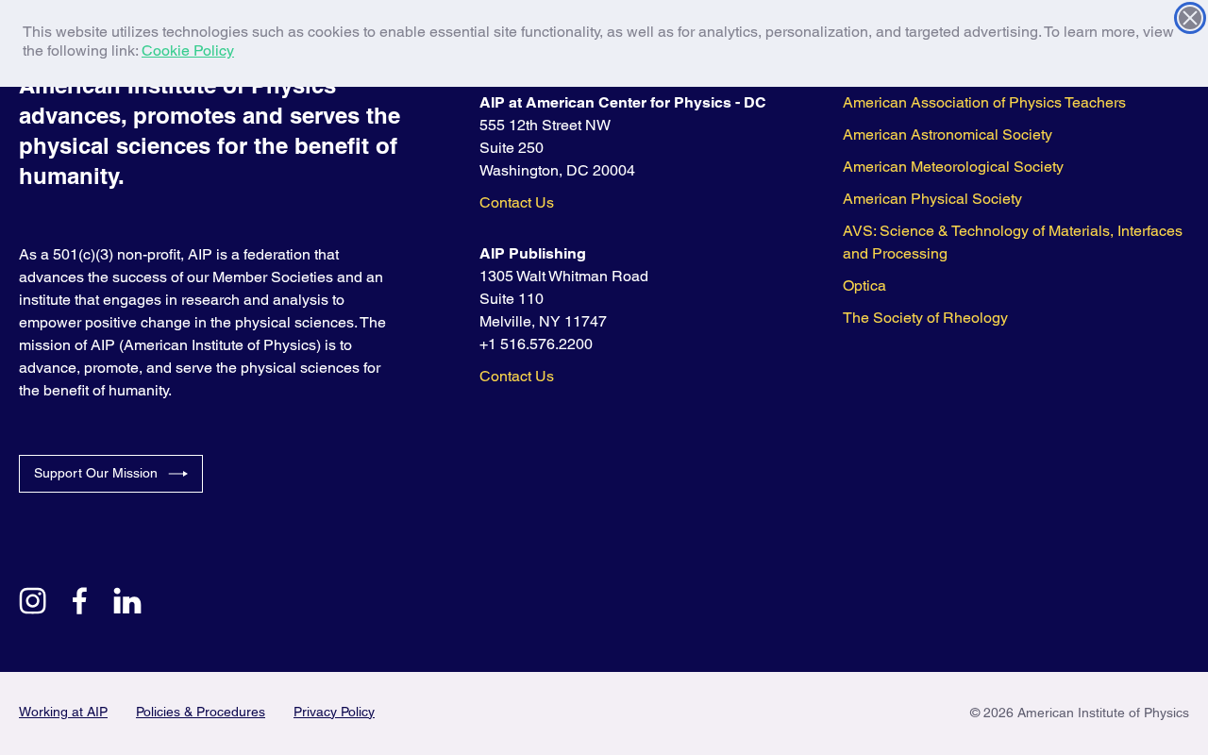Viewport: 1208px width, 755px height.
Task: Visit American Association of Physics Teachers
Action: (x=984, y=103)
